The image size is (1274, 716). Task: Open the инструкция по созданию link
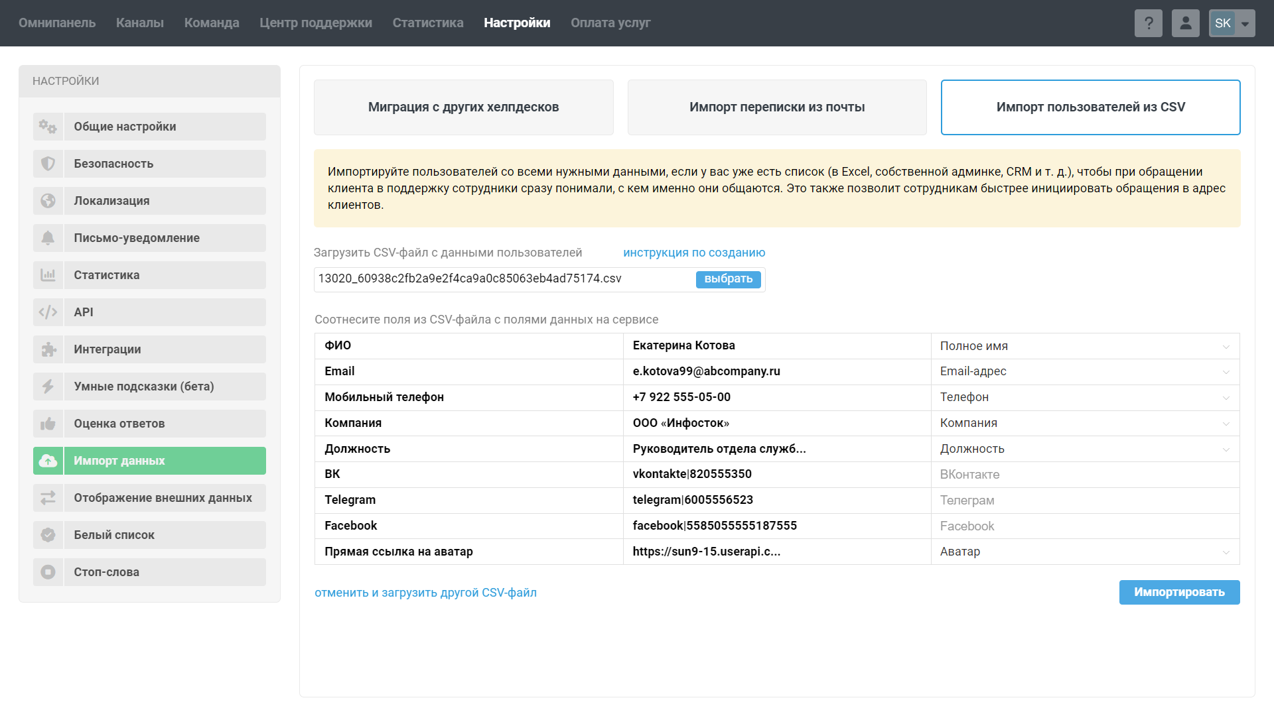[x=694, y=253]
